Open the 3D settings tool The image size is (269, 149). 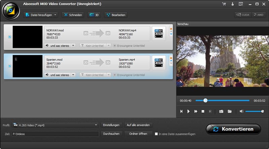pyautogui.click(x=94, y=15)
